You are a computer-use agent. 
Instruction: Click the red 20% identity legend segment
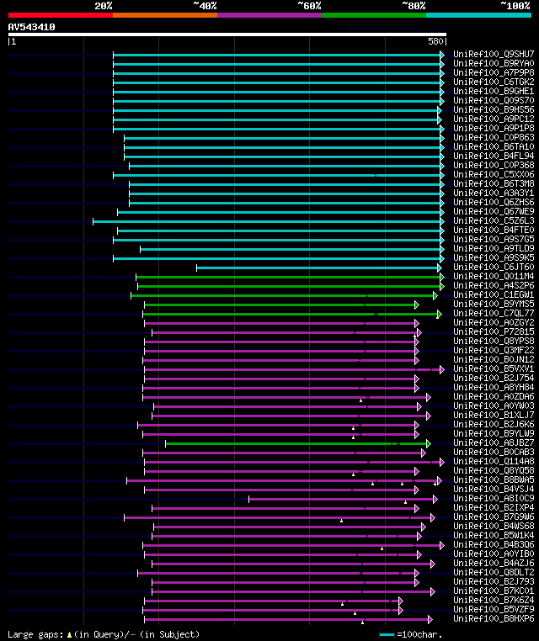click(61, 15)
